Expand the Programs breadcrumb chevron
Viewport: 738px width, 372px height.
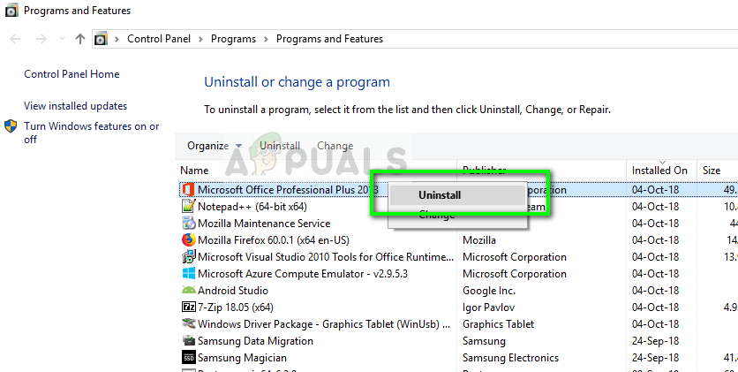[266, 39]
